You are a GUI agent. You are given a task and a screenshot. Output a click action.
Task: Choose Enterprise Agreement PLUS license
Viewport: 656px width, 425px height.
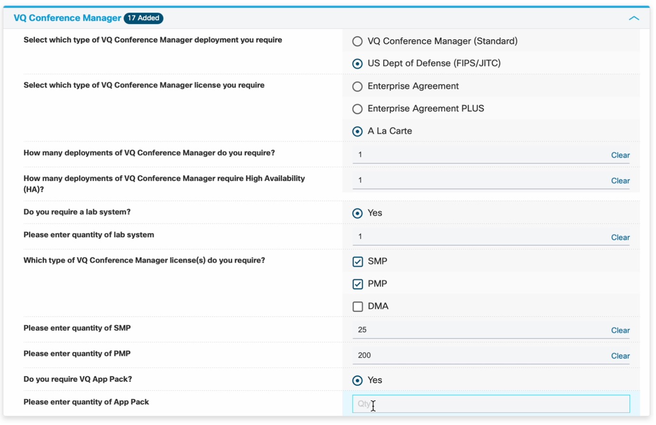(x=357, y=109)
